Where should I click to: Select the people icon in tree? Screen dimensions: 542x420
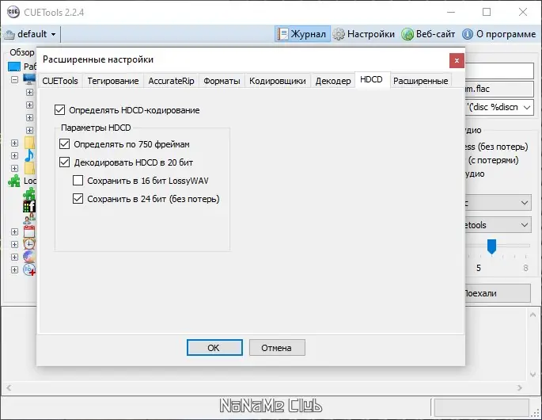click(x=29, y=219)
